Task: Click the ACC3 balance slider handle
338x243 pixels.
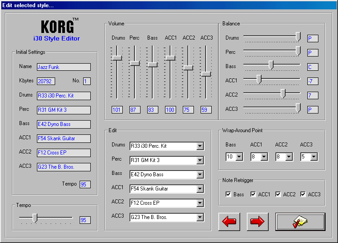Action: pos(298,108)
